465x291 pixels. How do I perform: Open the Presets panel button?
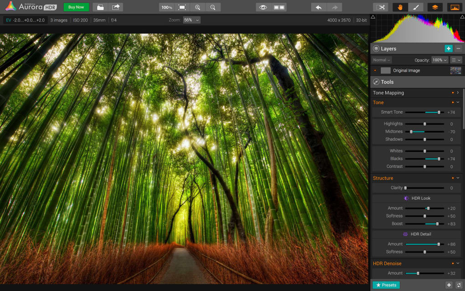point(386,285)
